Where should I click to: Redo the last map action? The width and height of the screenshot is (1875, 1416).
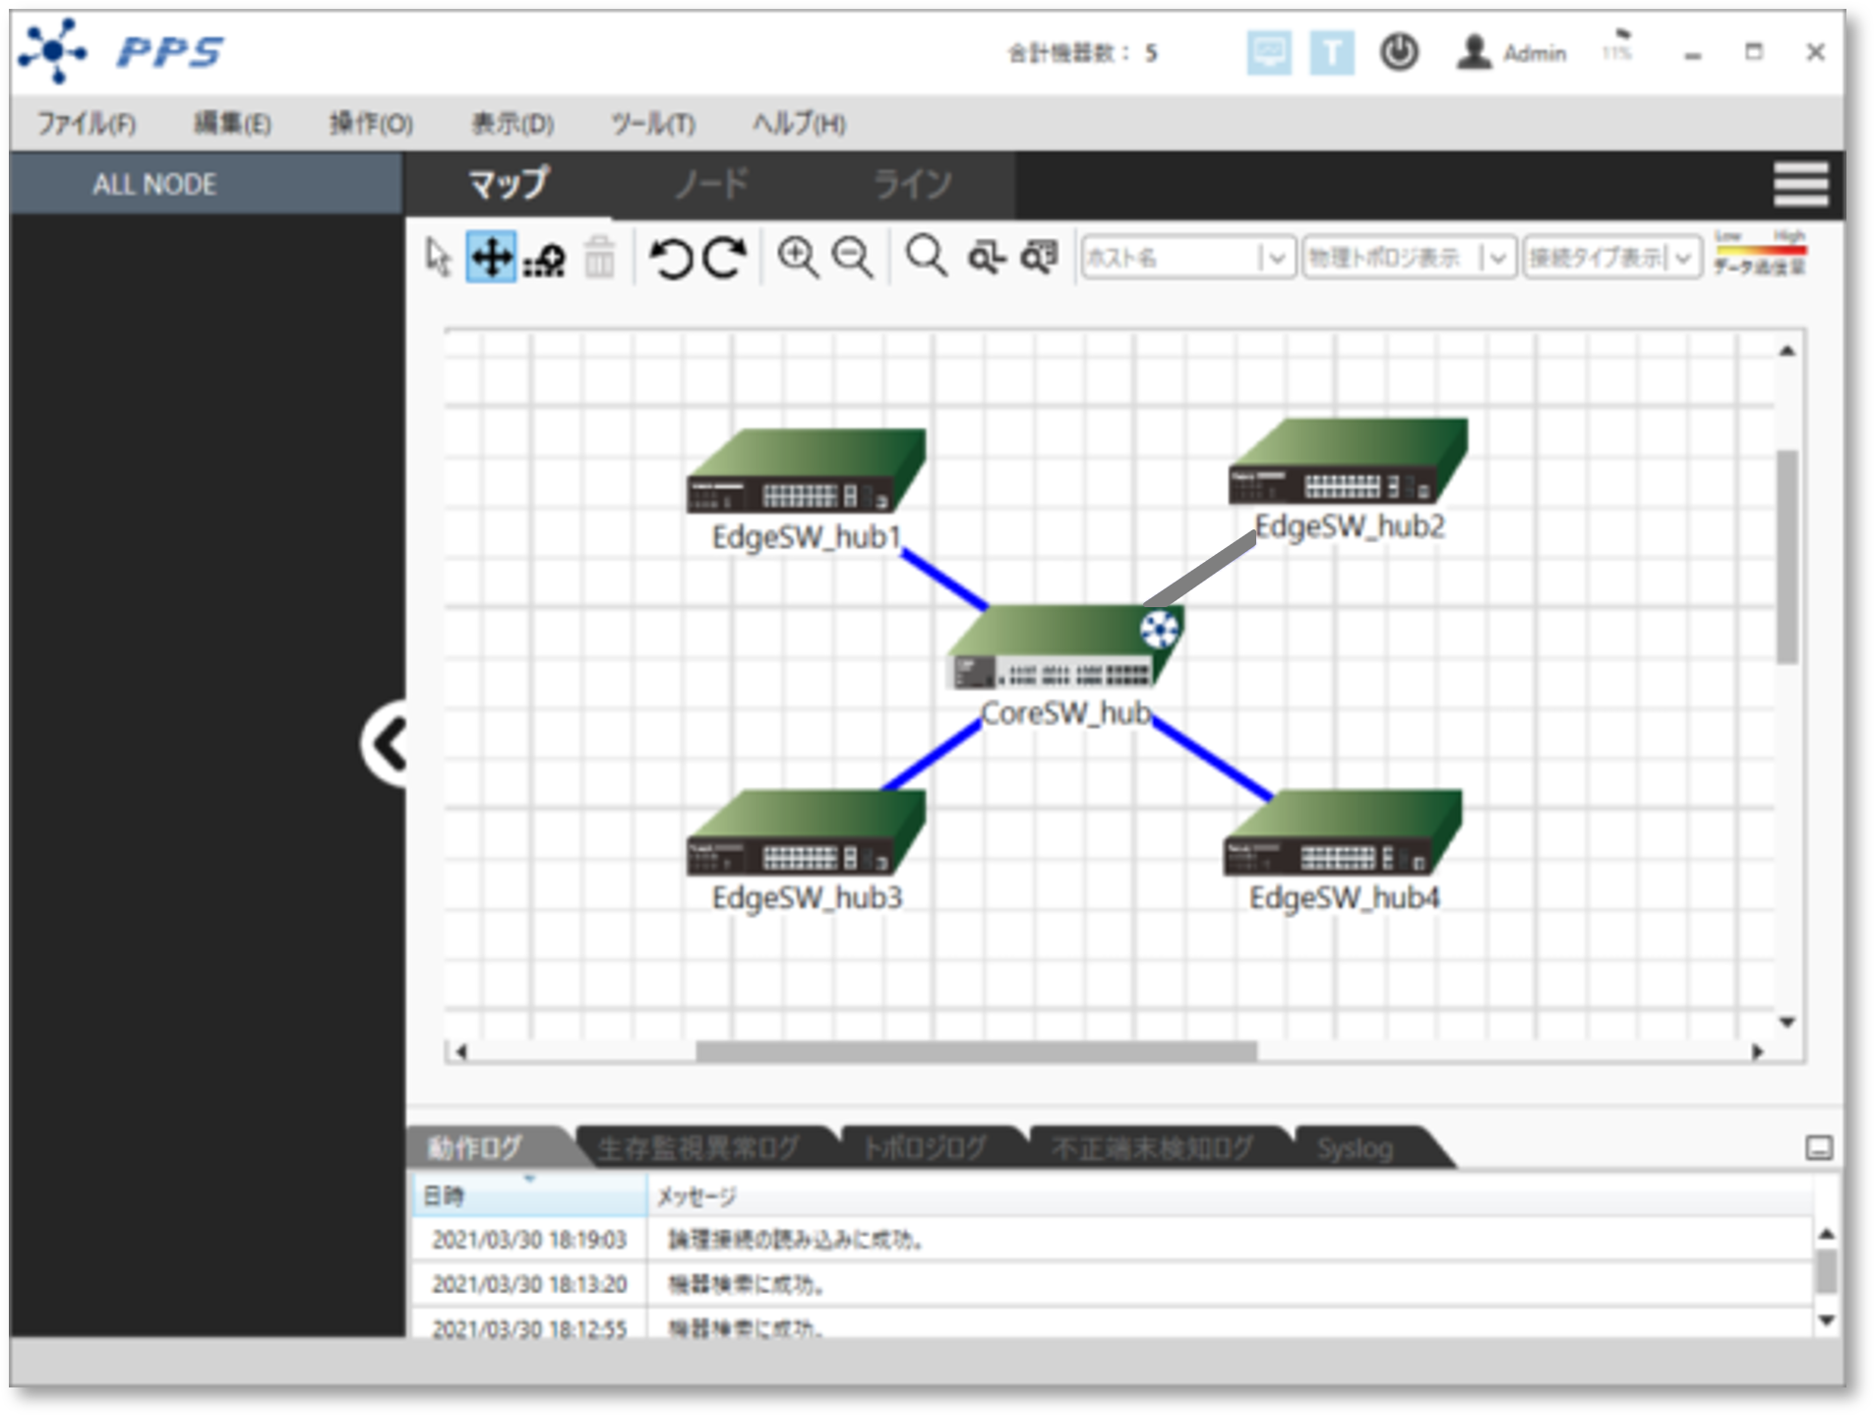click(x=725, y=258)
